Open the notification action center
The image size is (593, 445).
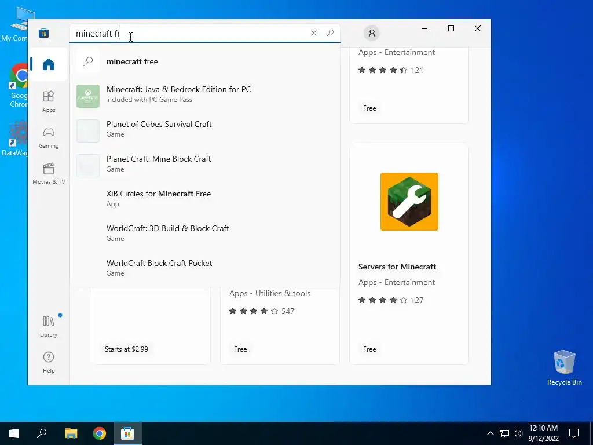(574, 433)
